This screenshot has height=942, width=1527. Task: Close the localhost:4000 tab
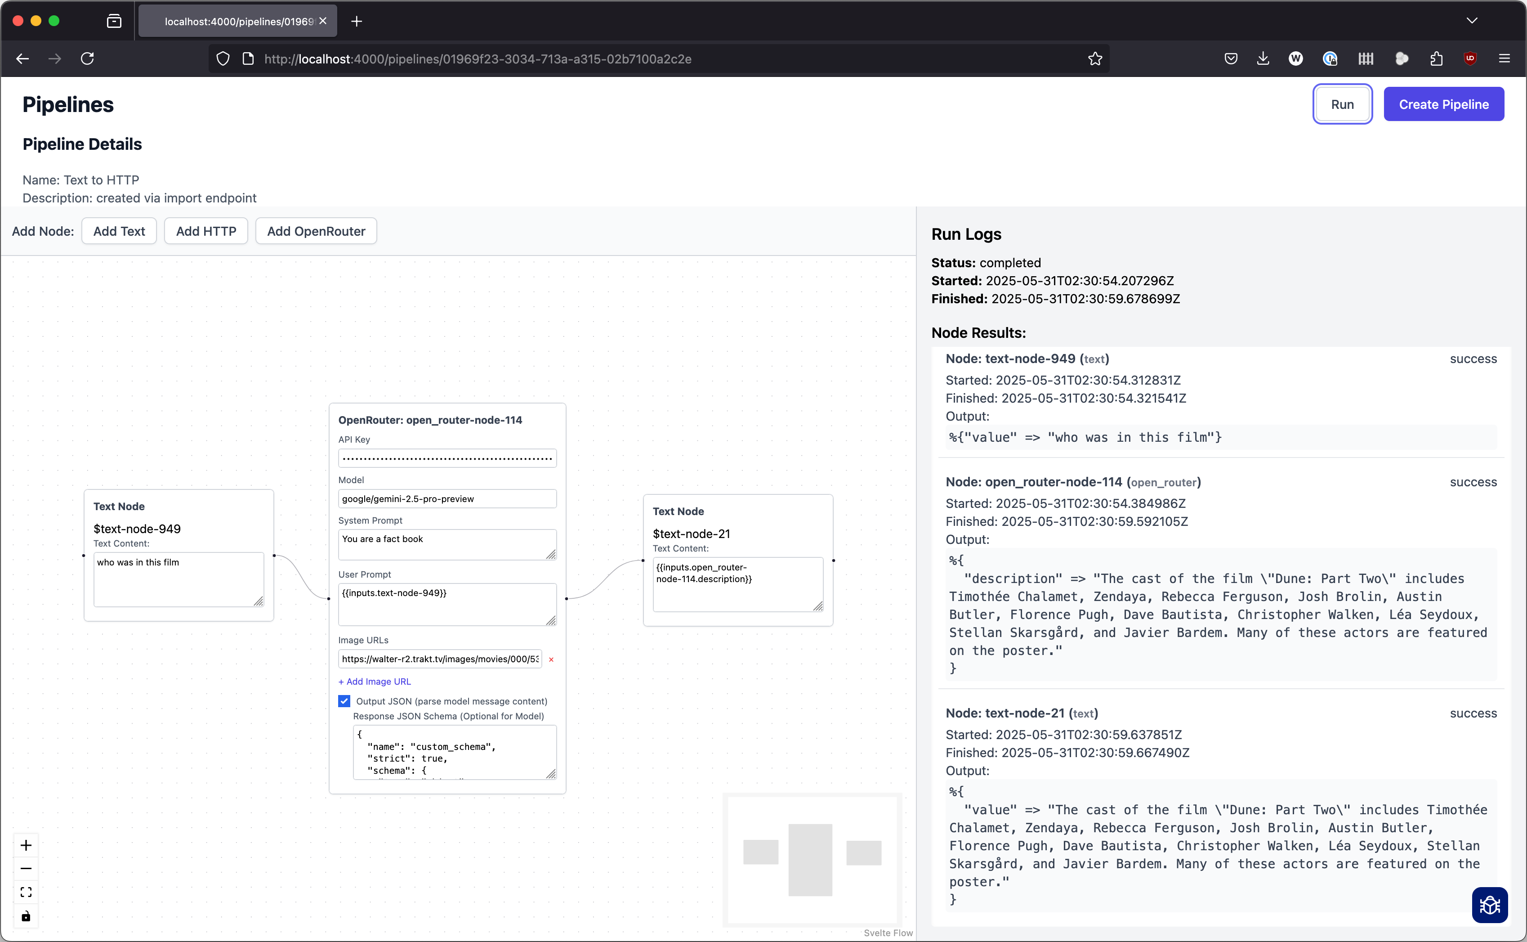pos(322,21)
